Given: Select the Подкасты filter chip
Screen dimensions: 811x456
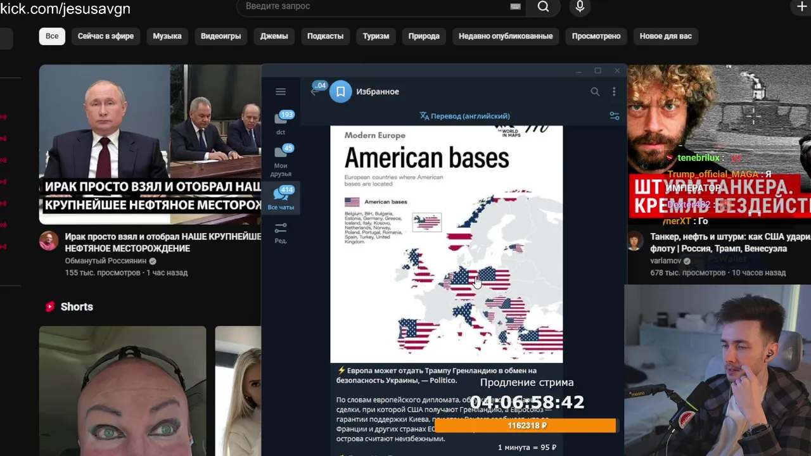Looking at the screenshot, I should click(325, 36).
